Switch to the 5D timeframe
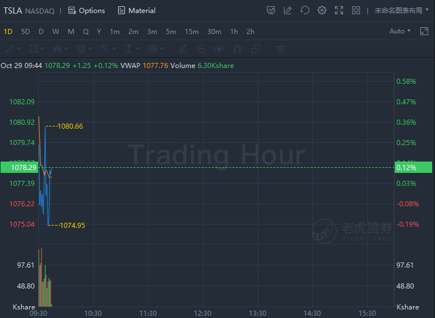This screenshot has height=318, width=435. coord(26,32)
